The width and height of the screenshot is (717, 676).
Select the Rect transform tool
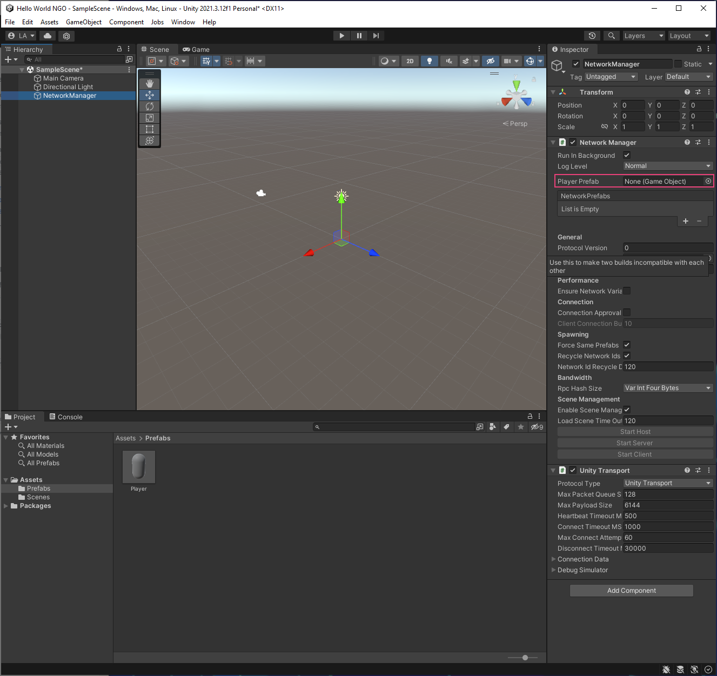click(150, 129)
